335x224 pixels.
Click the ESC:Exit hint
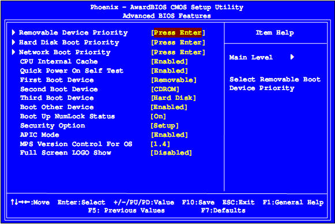coord(239,202)
